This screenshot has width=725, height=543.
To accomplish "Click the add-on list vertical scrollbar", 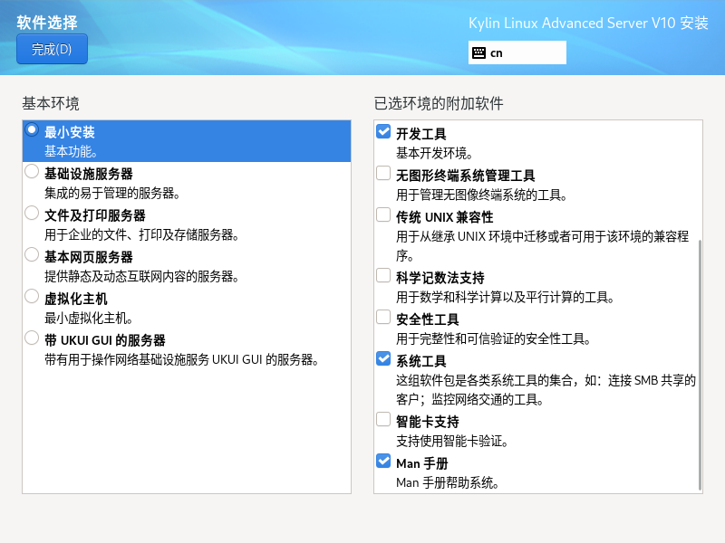I will 701,362.
